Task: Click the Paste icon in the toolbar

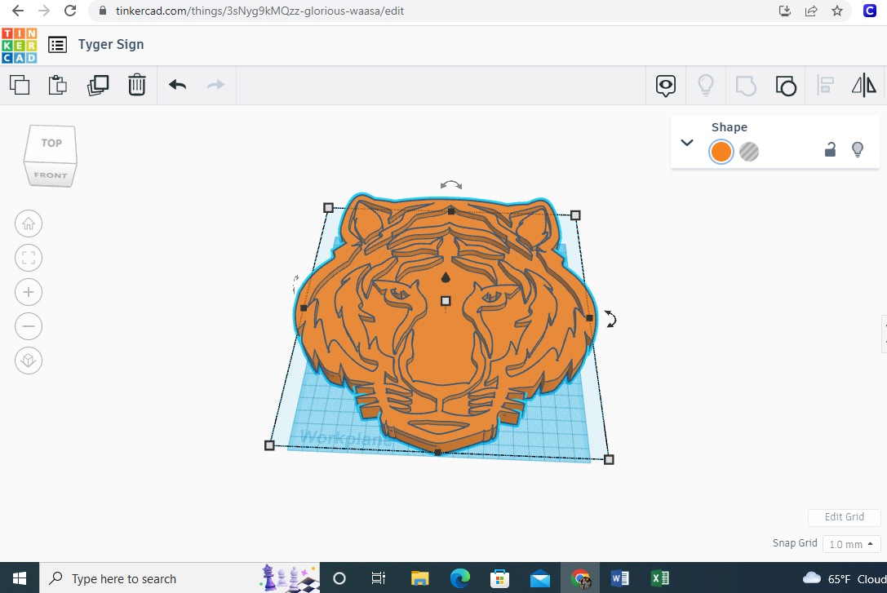Action: click(57, 85)
